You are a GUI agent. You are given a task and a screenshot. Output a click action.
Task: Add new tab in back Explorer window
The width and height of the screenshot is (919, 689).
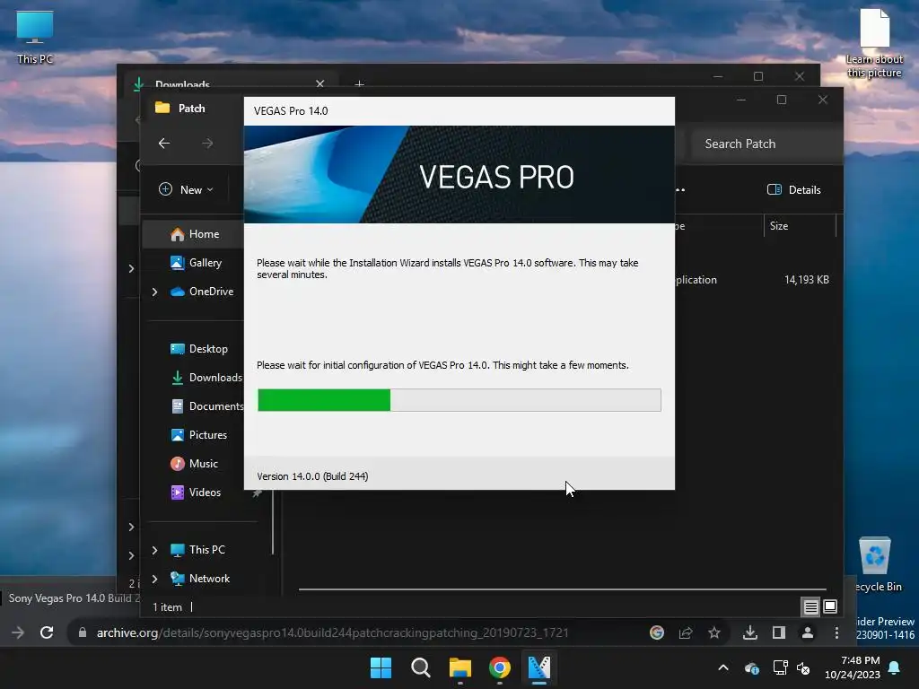pyautogui.click(x=359, y=84)
